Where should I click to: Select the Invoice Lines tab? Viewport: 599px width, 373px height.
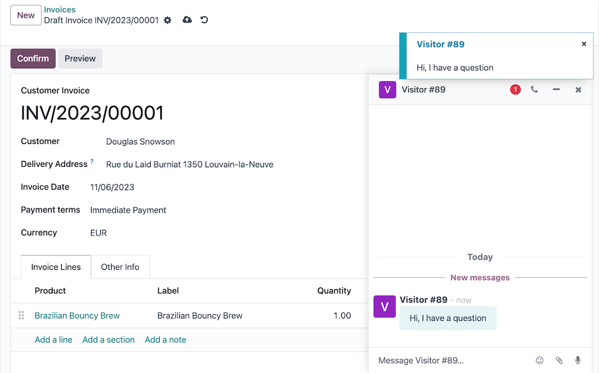click(x=55, y=266)
